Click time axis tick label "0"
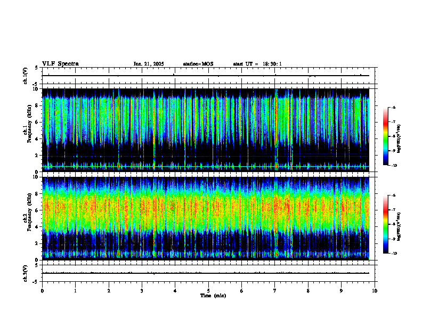Screen dimensions: 422x326 tap(42, 291)
